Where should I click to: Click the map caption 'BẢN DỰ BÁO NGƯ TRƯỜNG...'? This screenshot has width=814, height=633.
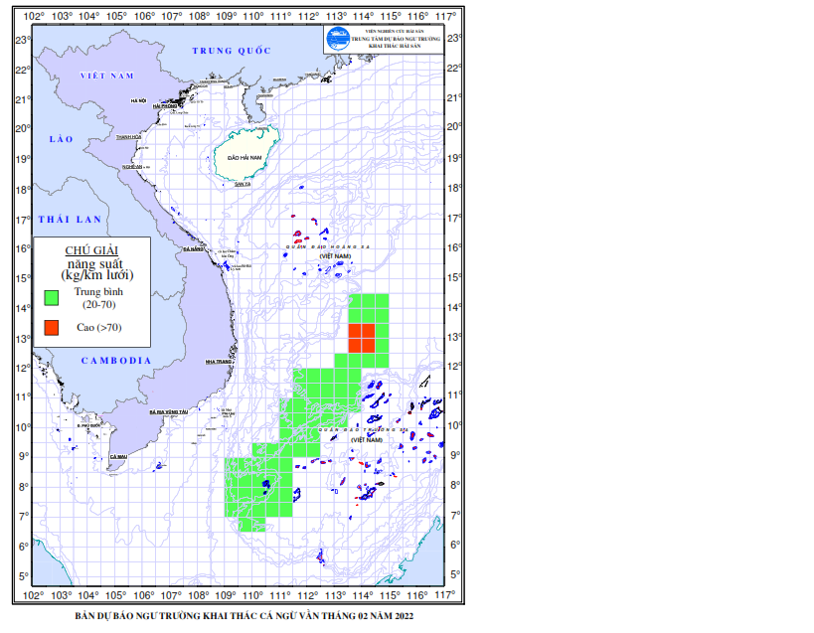pos(244,616)
